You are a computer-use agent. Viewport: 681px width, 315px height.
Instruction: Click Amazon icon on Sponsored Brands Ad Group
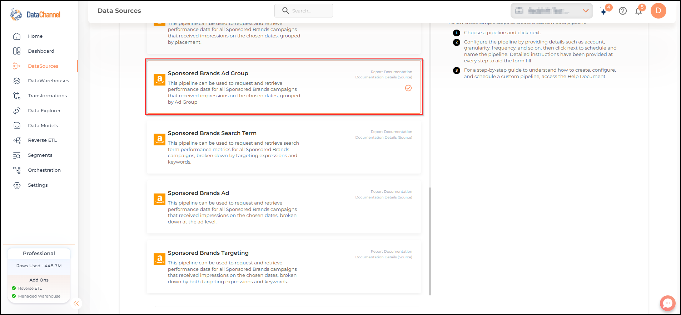point(159,79)
